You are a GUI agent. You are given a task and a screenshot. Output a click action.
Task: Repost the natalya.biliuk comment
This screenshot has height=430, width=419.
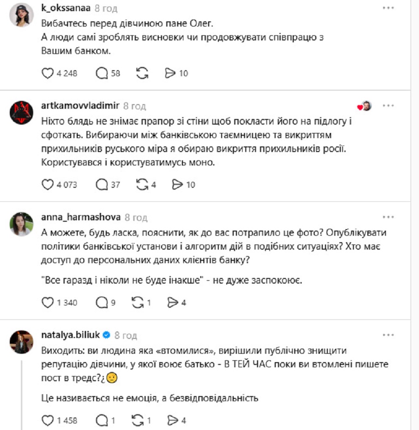click(138, 420)
